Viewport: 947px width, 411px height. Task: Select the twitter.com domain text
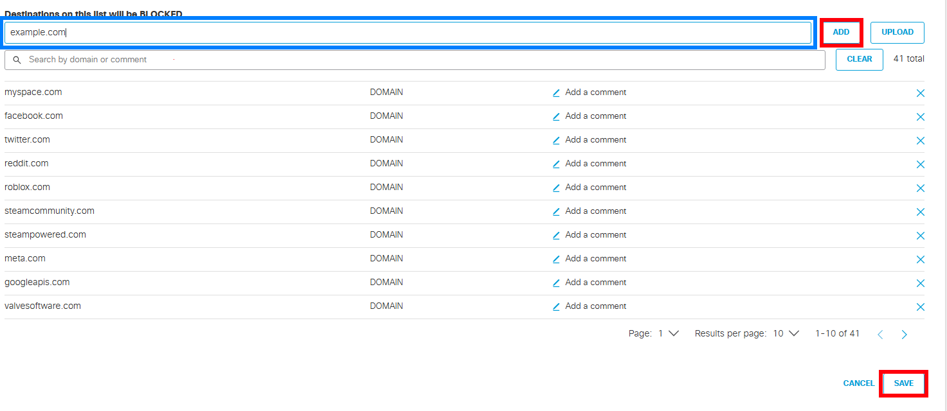click(27, 140)
